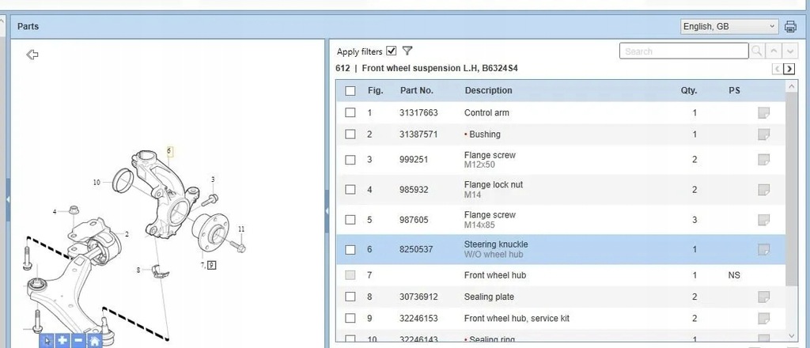Click callout 8 on the diagram

[x=138, y=270]
